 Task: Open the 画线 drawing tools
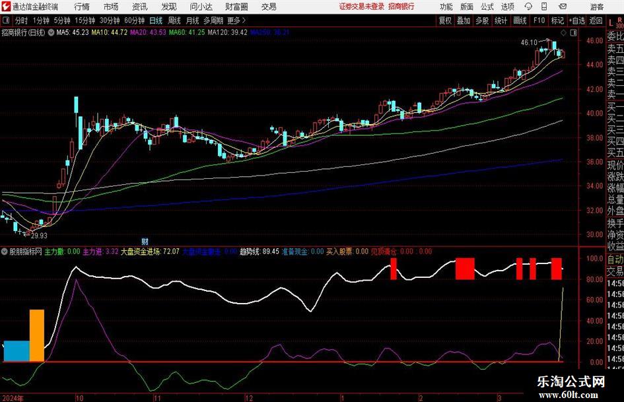tap(520, 20)
